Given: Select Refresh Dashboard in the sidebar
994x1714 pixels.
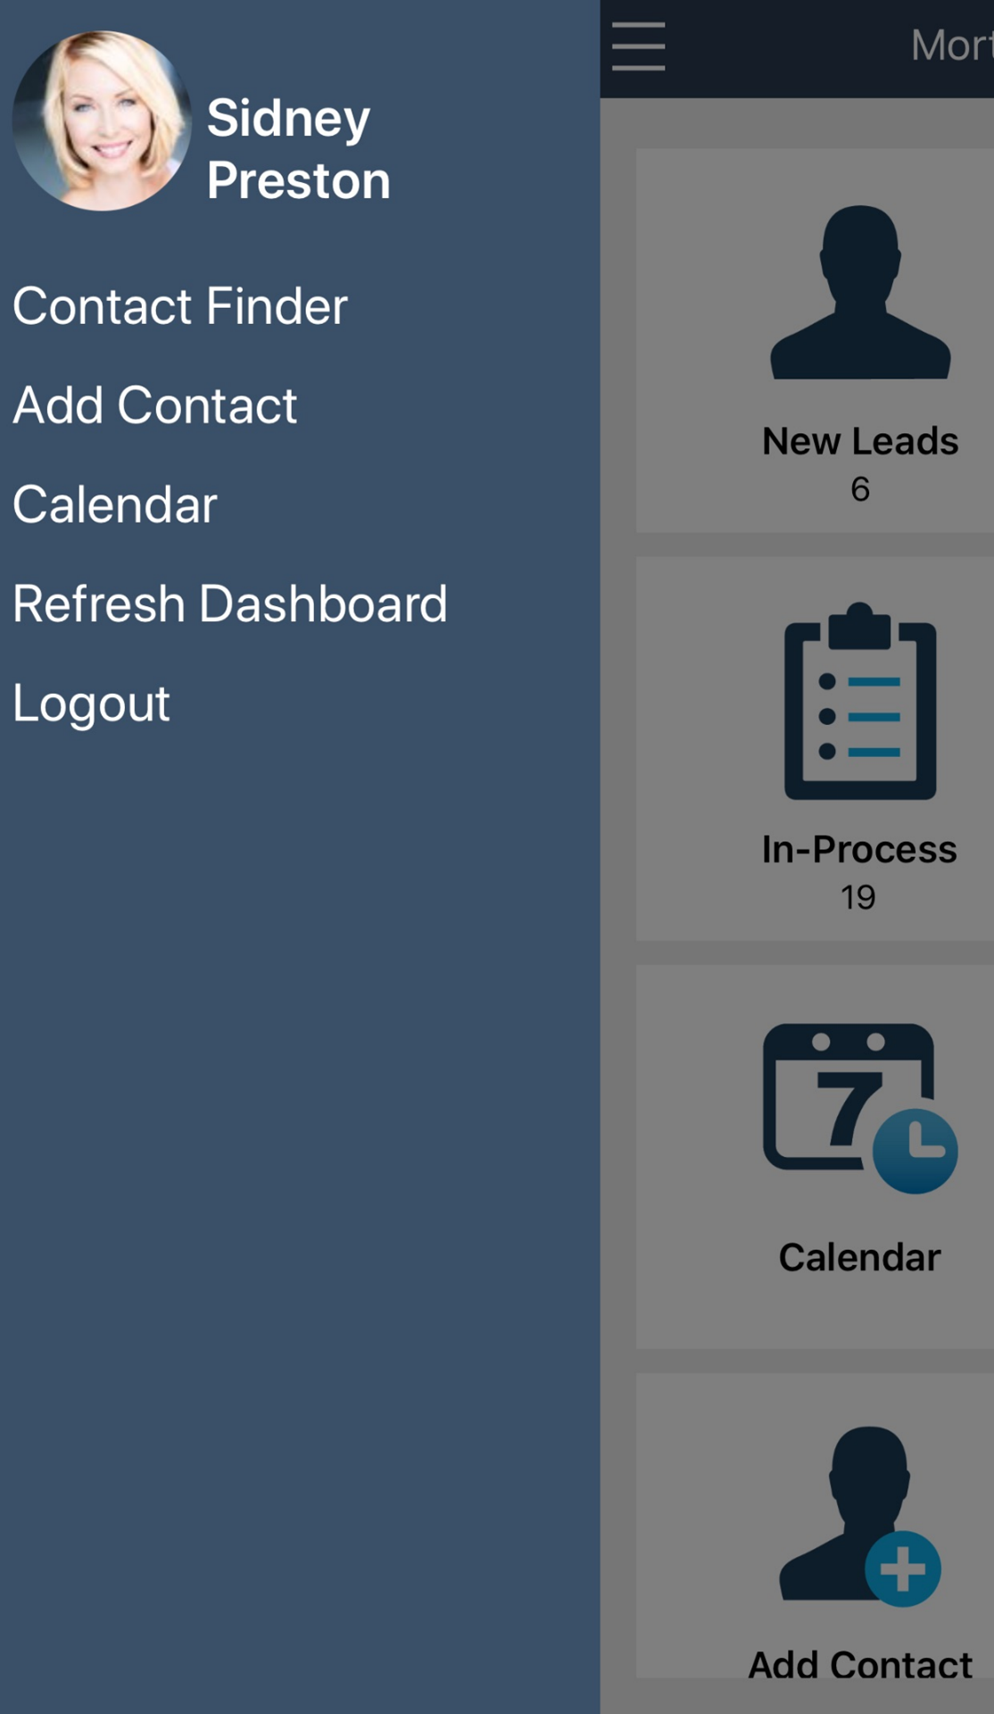Looking at the screenshot, I should coord(229,603).
